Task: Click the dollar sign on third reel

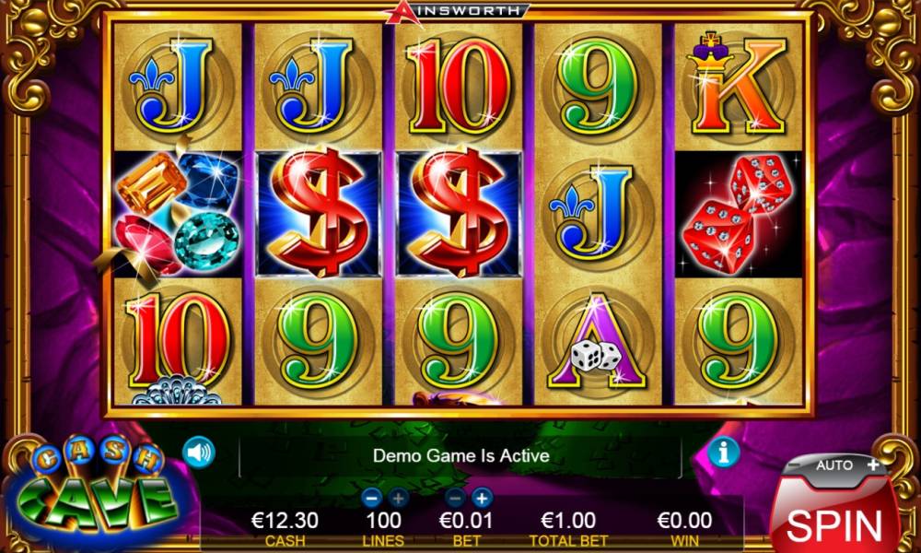Action: [459, 214]
